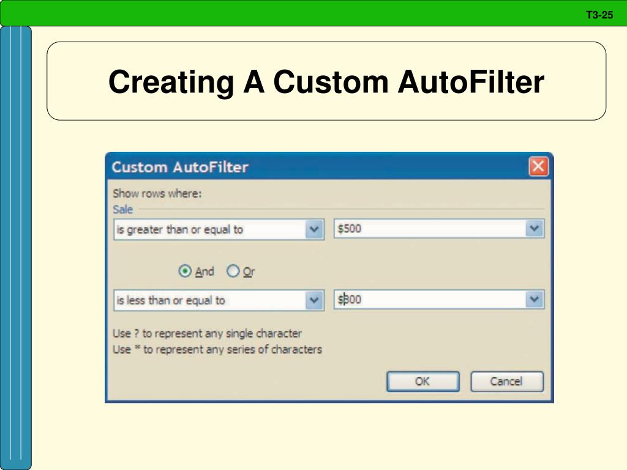Image resolution: width=627 pixels, height=470 pixels.
Task: Click the Custom AutoFilter title bar
Action: 306,167
